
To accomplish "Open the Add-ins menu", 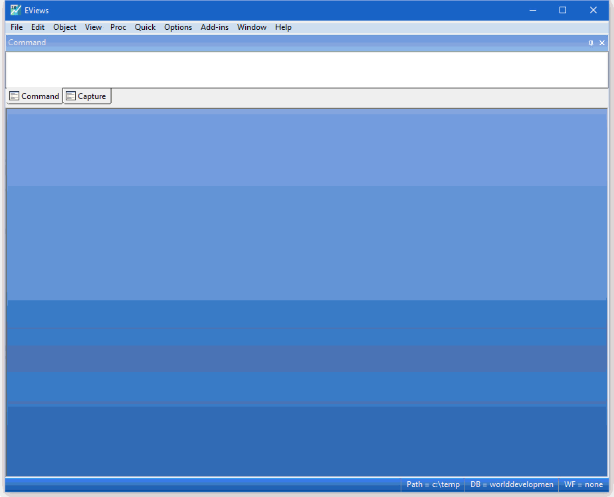I will click(x=214, y=27).
